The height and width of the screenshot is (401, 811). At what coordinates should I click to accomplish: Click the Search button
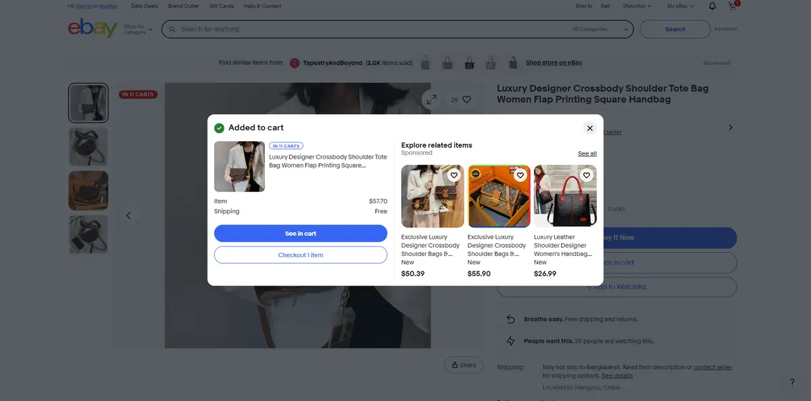tap(675, 29)
